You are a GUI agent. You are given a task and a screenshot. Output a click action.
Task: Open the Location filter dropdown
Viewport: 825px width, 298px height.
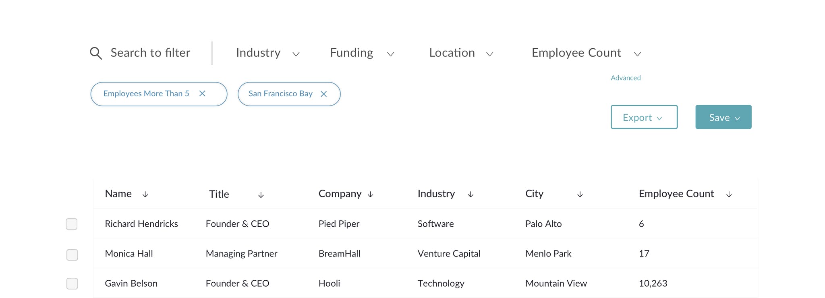pos(461,53)
